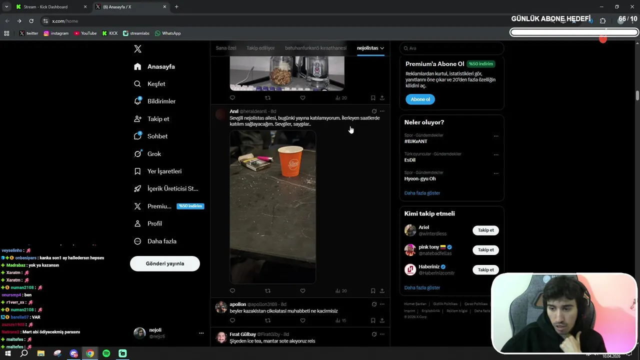The width and height of the screenshot is (640, 360).
Task: Click Gönderi yayınla button
Action: (x=165, y=263)
